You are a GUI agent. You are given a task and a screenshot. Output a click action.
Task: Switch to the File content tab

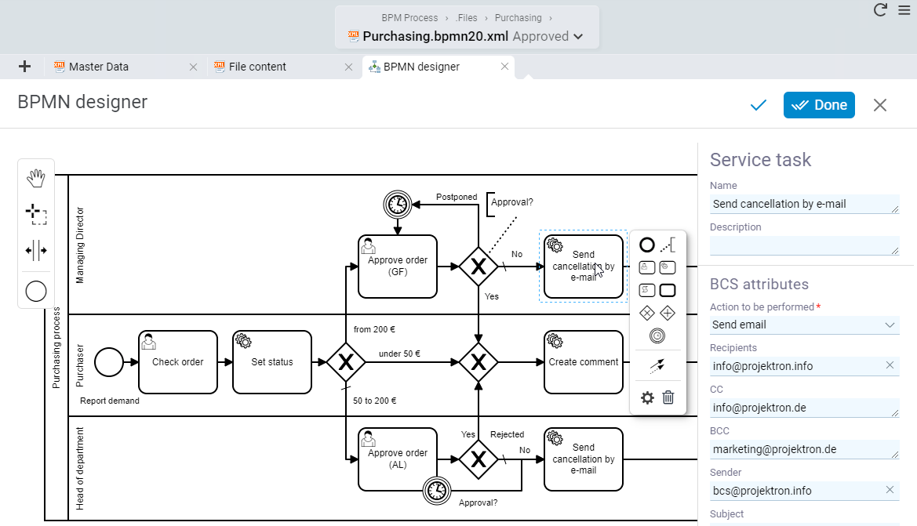point(257,67)
